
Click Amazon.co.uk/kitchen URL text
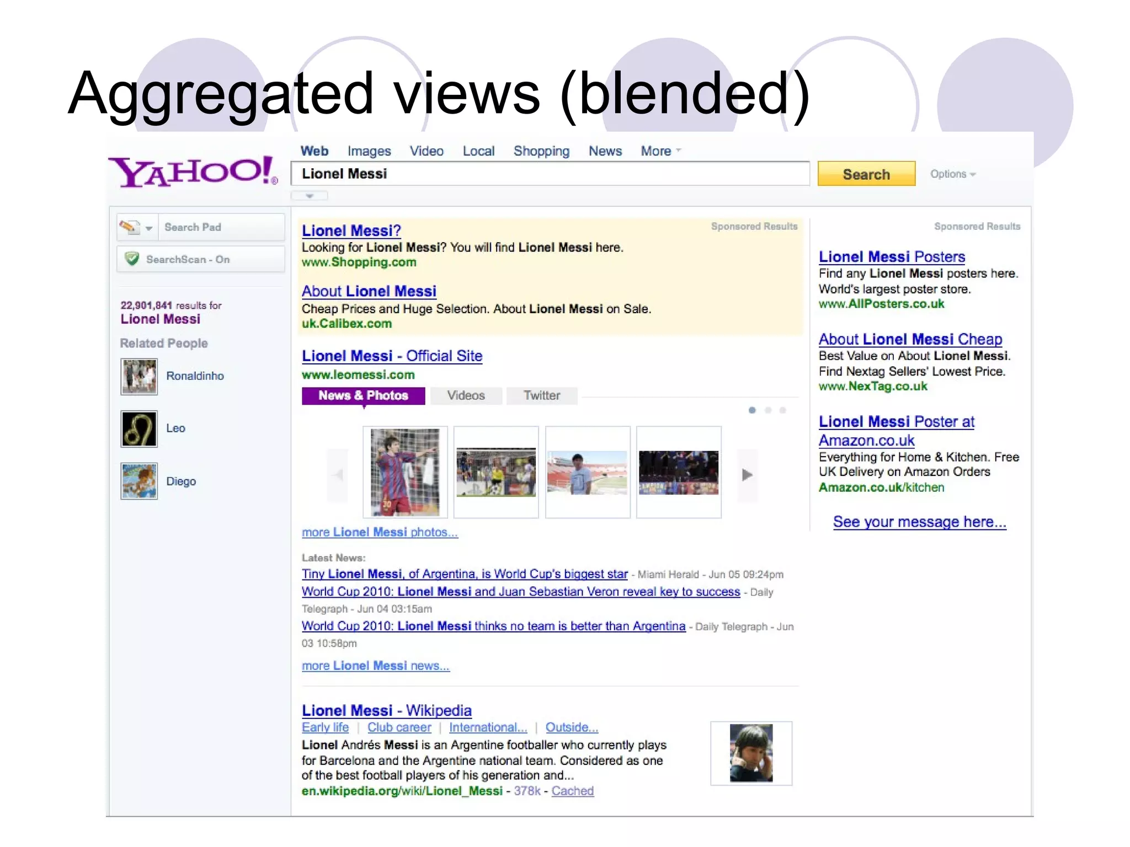click(881, 488)
